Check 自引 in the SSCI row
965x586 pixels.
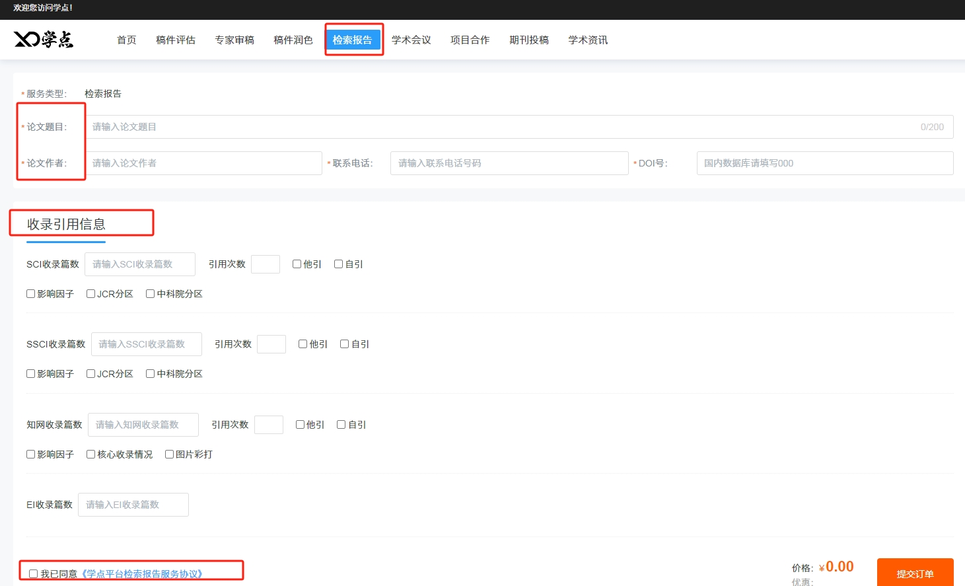tap(345, 344)
